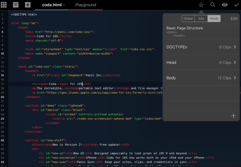Switch to the Playground tab
Screen dimensions: 241x167
(86, 5)
